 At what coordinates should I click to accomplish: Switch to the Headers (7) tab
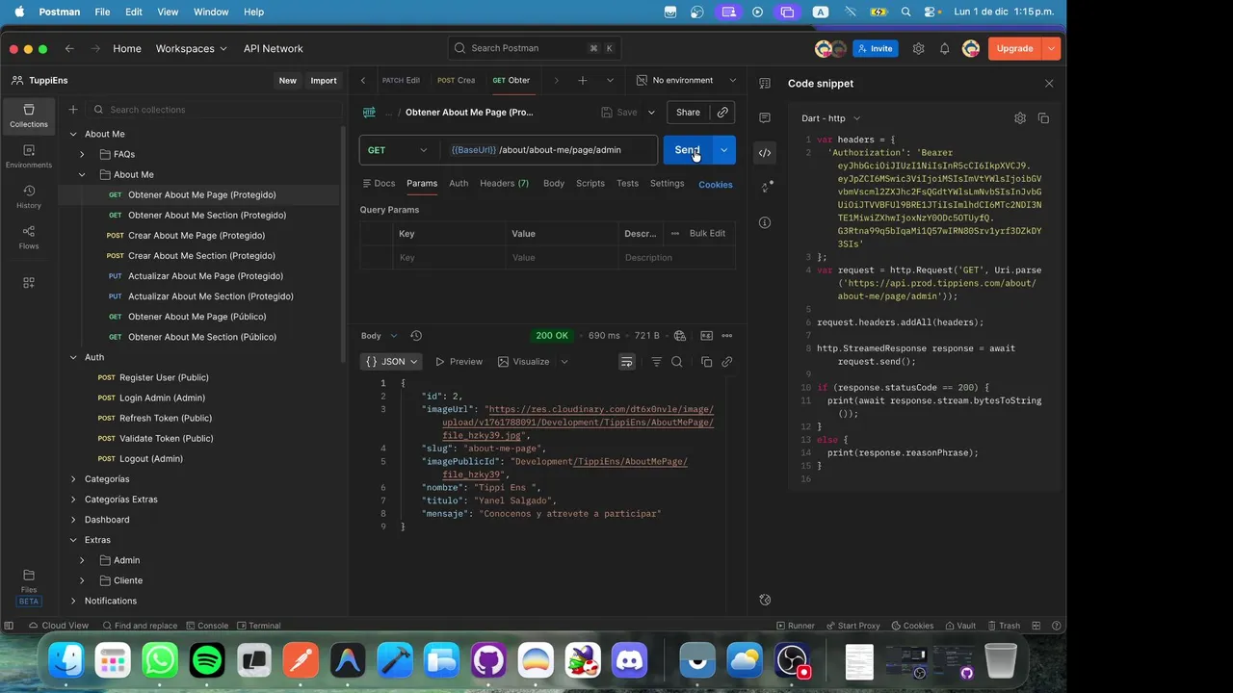[x=504, y=183]
